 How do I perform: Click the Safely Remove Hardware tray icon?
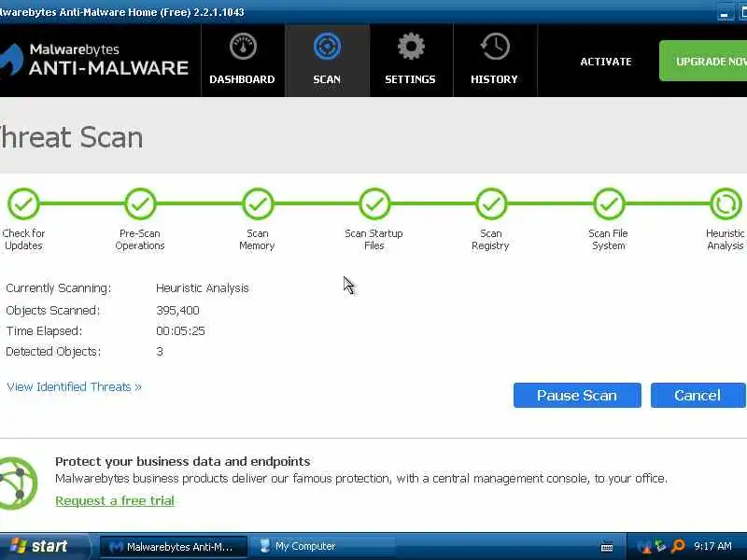coord(660,546)
